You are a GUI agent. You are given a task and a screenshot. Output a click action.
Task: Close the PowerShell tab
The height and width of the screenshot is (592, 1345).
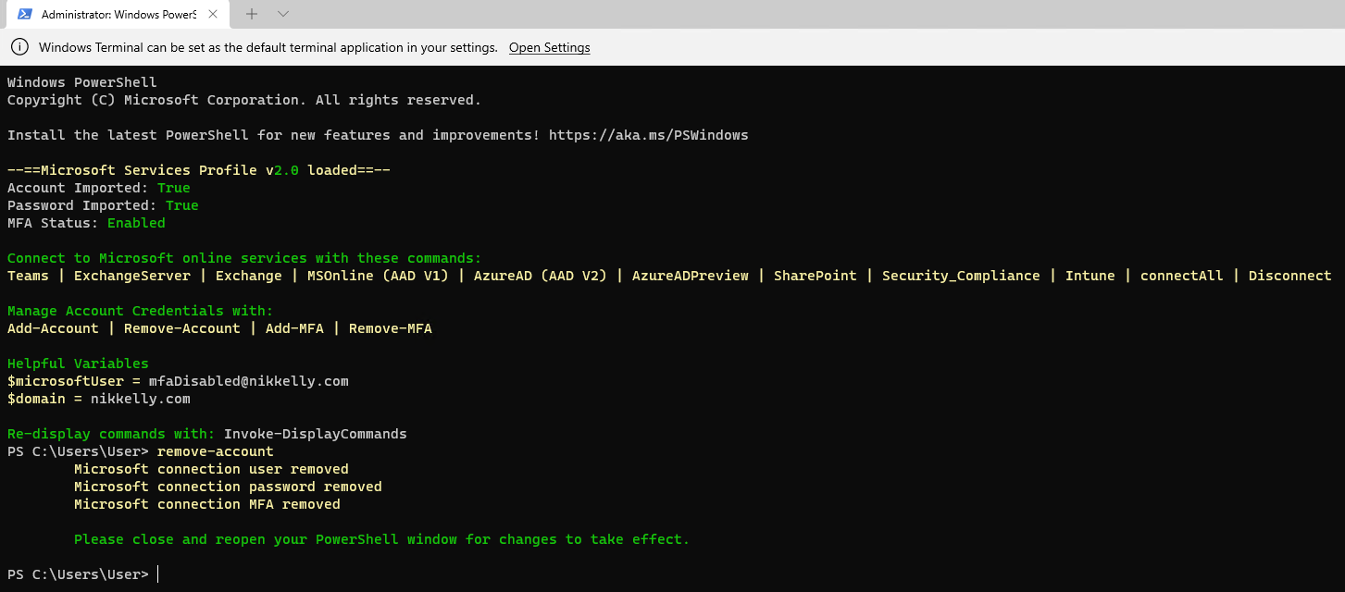pos(214,14)
